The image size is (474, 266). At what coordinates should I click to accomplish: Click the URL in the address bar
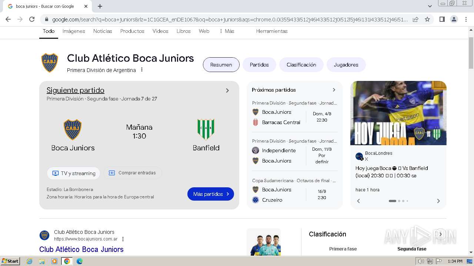230,19
